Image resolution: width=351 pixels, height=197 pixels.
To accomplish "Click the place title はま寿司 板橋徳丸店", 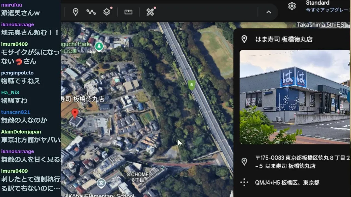I will (x=284, y=39).
